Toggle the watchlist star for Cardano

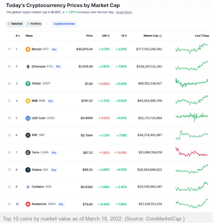click(10, 187)
